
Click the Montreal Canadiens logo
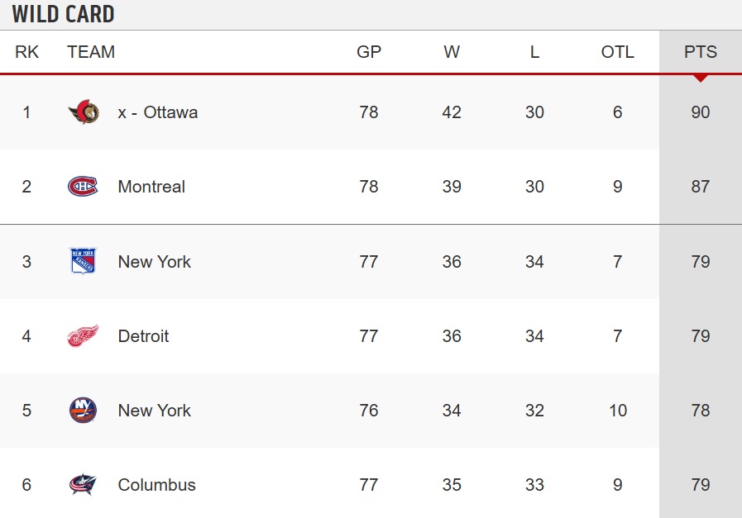[83, 186]
